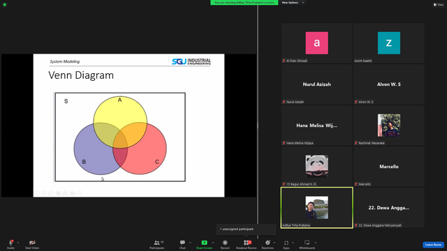Viewport: 447px width, 251px height.
Task: Start recording with the Record icon
Action: tap(225, 243)
